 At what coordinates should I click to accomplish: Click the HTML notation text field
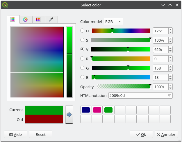137,95
